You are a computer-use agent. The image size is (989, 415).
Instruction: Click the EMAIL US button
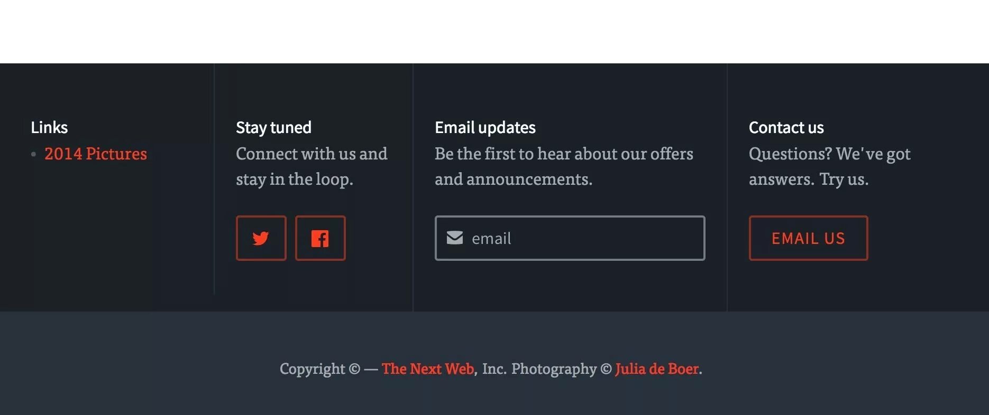pyautogui.click(x=808, y=238)
